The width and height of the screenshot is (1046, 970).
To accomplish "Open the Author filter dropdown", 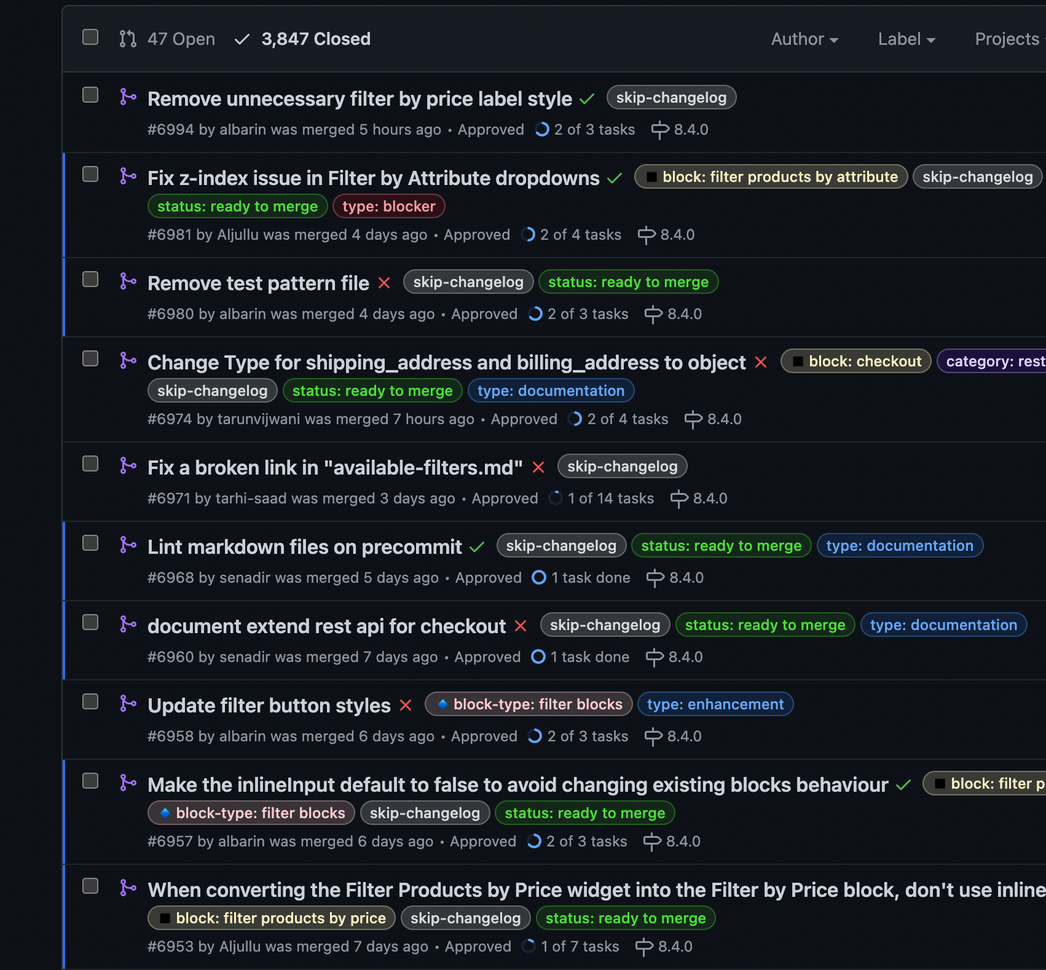I will tap(804, 39).
